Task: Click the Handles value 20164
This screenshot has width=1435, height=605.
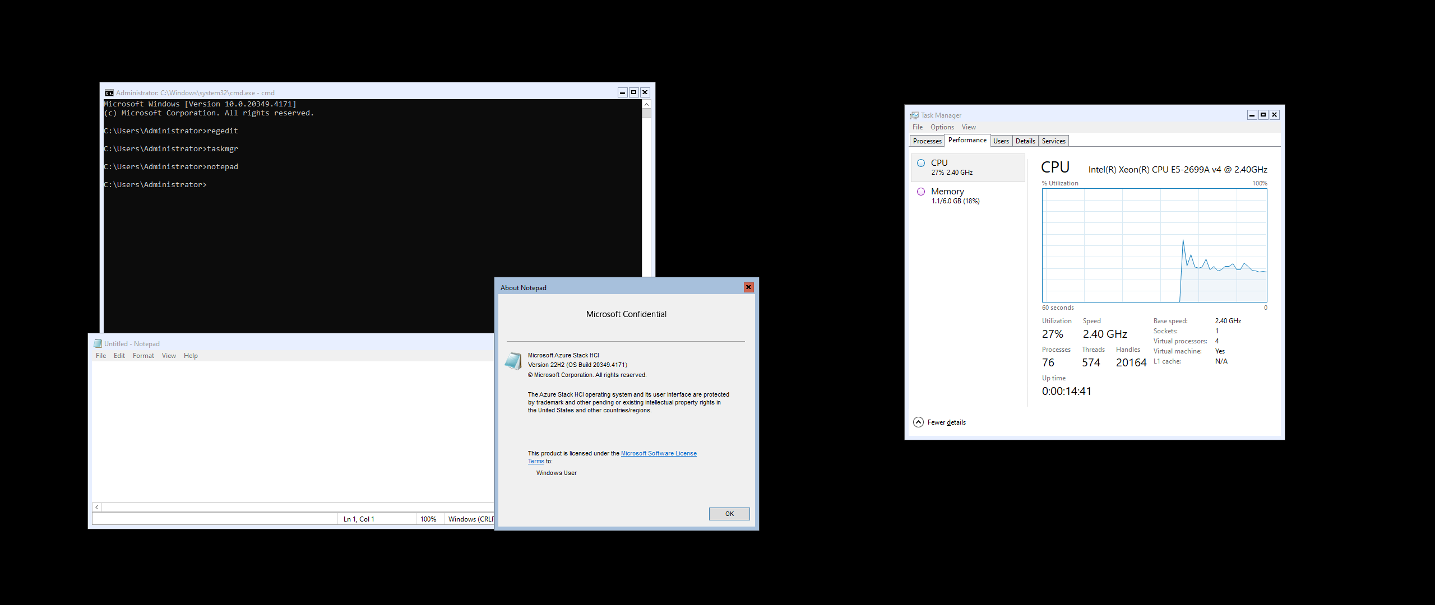Action: pos(1131,362)
